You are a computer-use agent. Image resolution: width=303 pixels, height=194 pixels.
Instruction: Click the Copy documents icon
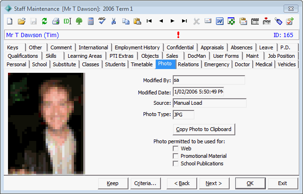coord(126,21)
